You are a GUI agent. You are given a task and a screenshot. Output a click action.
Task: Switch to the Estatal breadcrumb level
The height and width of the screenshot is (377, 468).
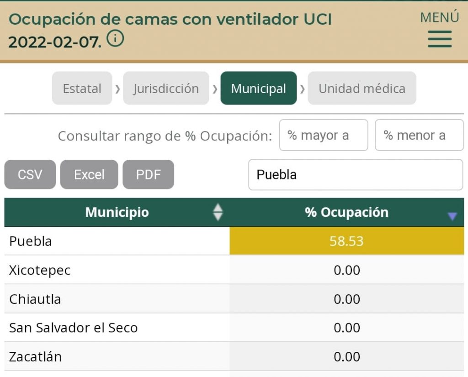pos(82,88)
